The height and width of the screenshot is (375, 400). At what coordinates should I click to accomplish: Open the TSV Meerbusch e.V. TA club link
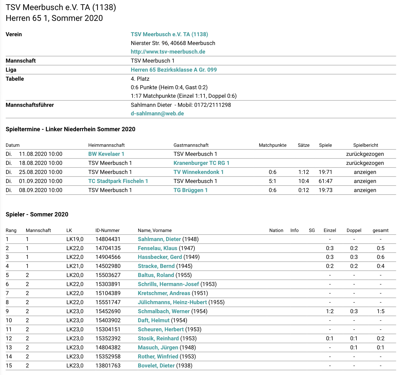[169, 34]
